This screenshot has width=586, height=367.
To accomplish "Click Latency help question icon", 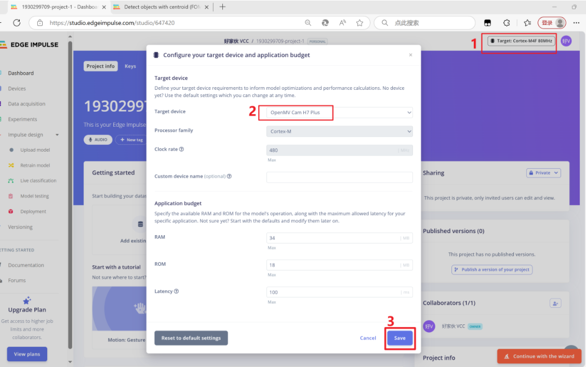I will click(176, 291).
